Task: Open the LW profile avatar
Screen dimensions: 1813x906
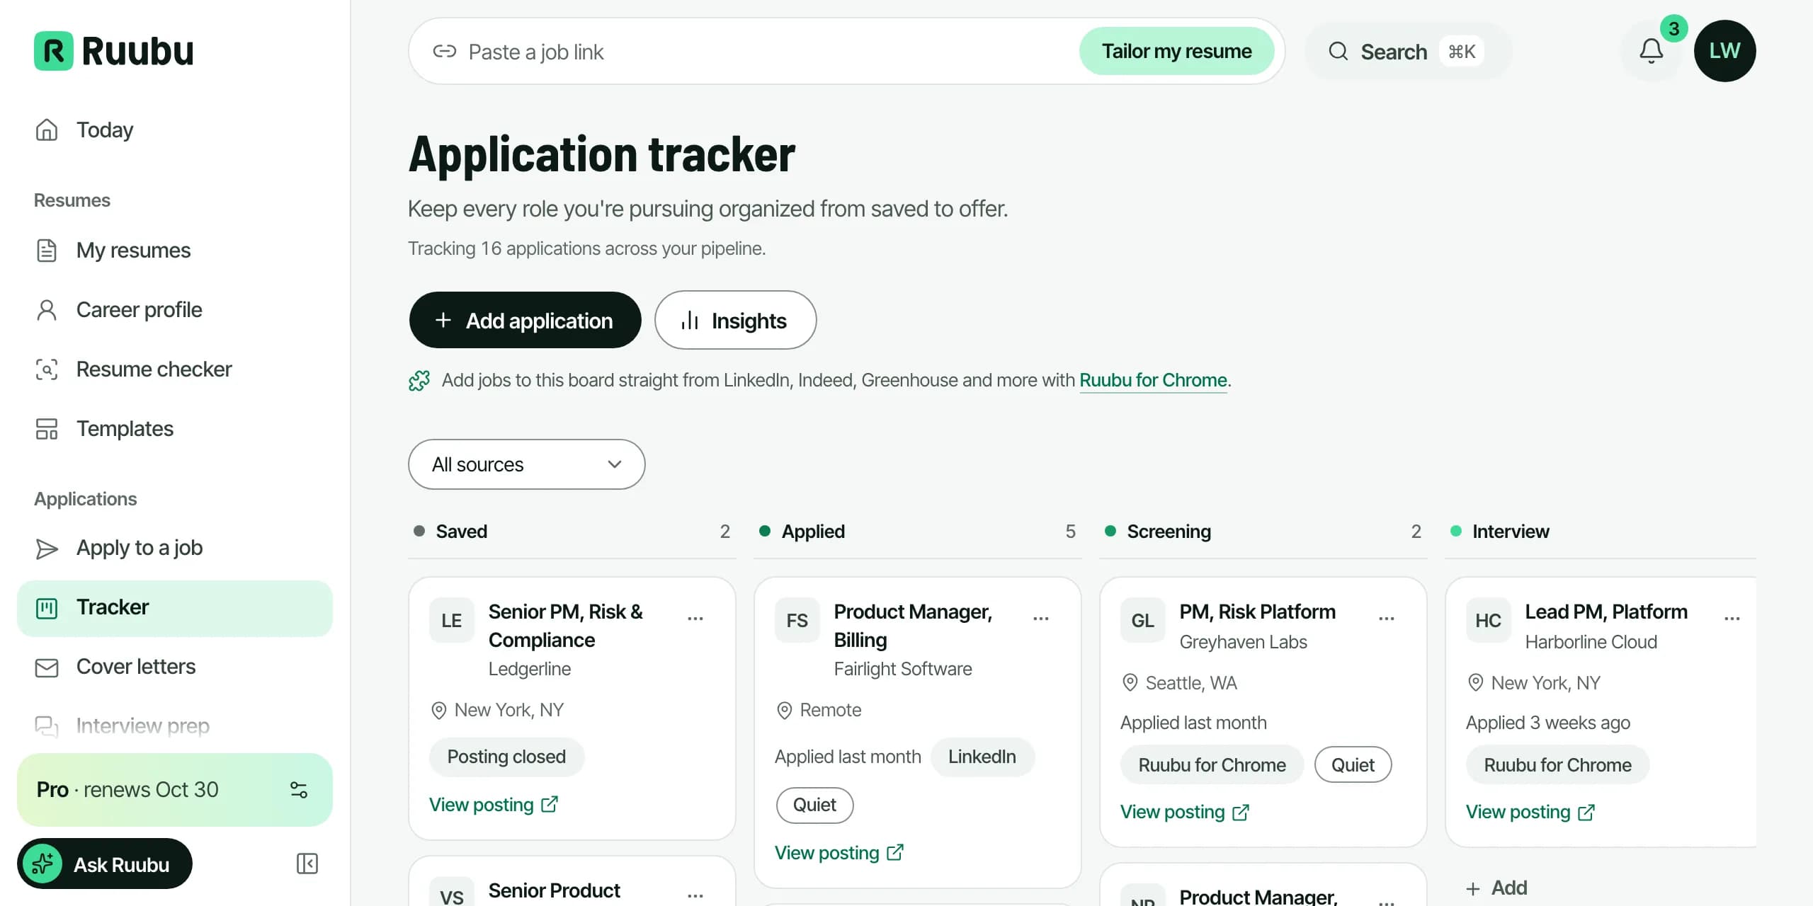Action: pyautogui.click(x=1724, y=51)
